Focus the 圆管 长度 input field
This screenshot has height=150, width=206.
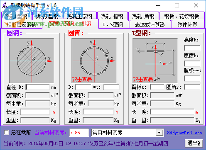coord(98,112)
